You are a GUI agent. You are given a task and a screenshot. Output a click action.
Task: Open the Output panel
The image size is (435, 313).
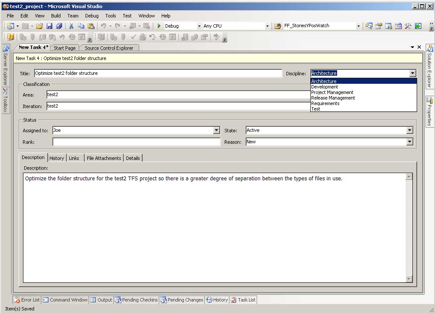101,300
